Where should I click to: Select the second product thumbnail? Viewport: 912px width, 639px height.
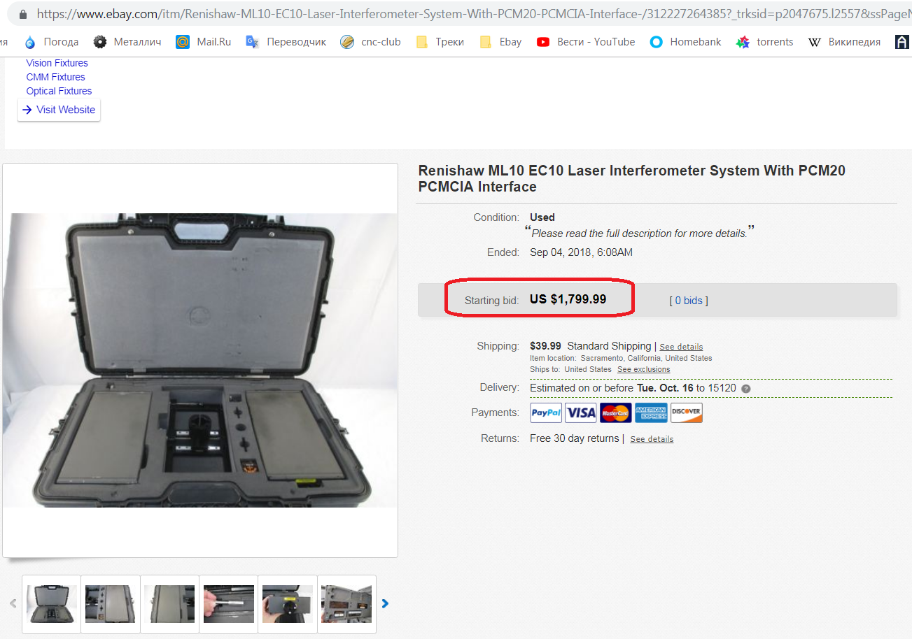coord(111,604)
